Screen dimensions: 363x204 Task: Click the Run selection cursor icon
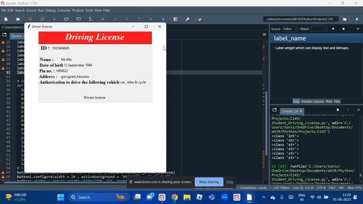[91, 19]
